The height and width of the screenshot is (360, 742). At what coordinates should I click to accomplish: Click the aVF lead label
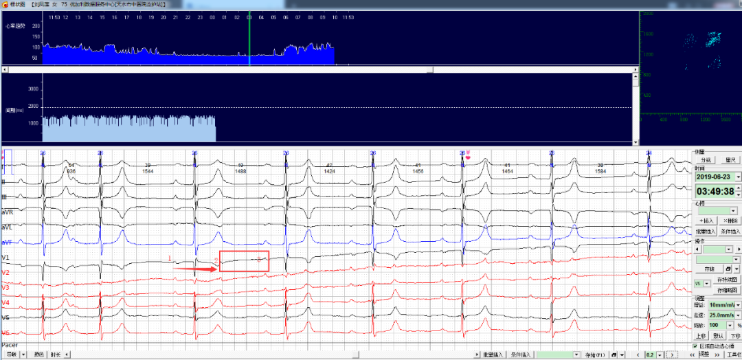7,243
